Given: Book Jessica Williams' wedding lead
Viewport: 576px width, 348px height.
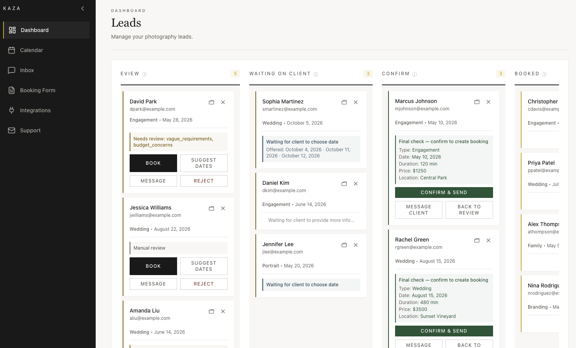Looking at the screenshot, I should [153, 266].
